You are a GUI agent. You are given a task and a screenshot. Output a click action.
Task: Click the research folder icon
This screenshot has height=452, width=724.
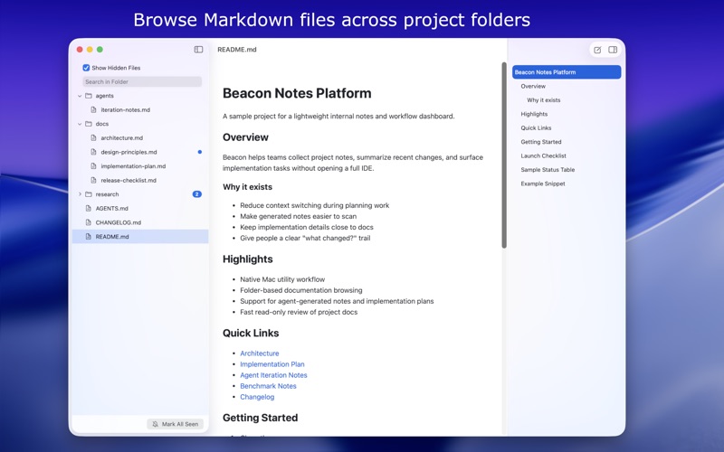pos(89,194)
